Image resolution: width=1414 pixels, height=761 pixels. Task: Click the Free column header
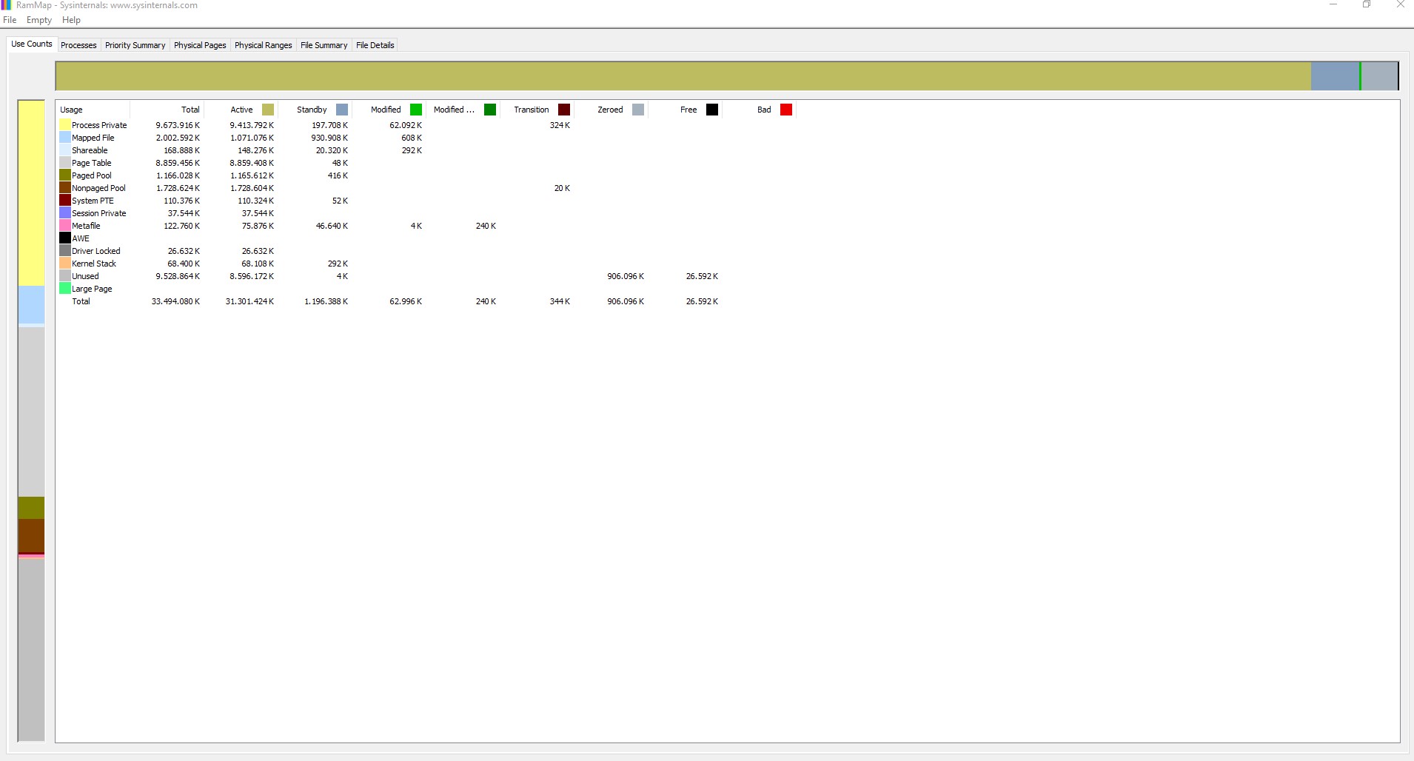click(x=685, y=110)
